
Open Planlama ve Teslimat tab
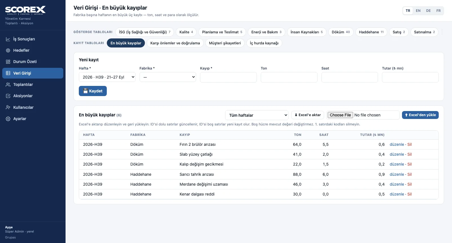pos(222,32)
